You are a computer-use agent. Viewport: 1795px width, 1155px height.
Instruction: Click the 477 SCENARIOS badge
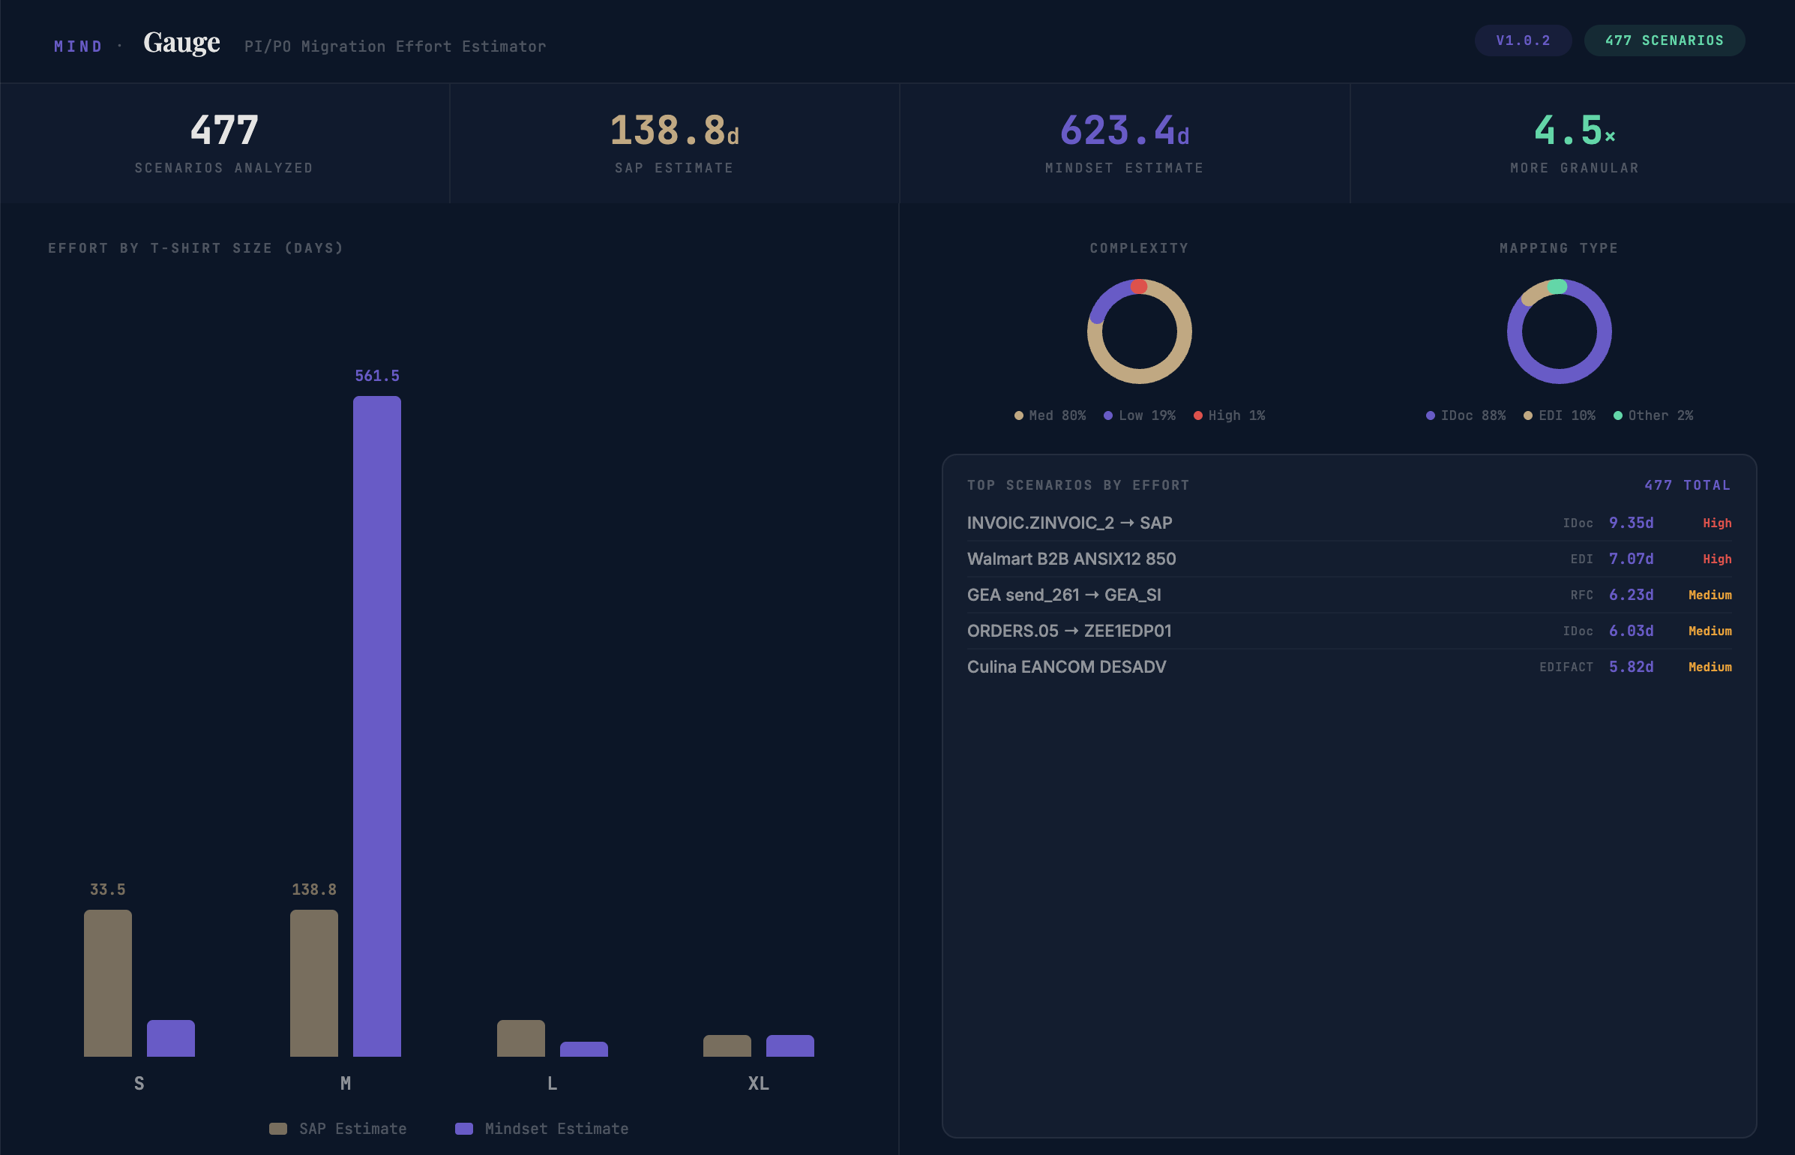(1664, 40)
